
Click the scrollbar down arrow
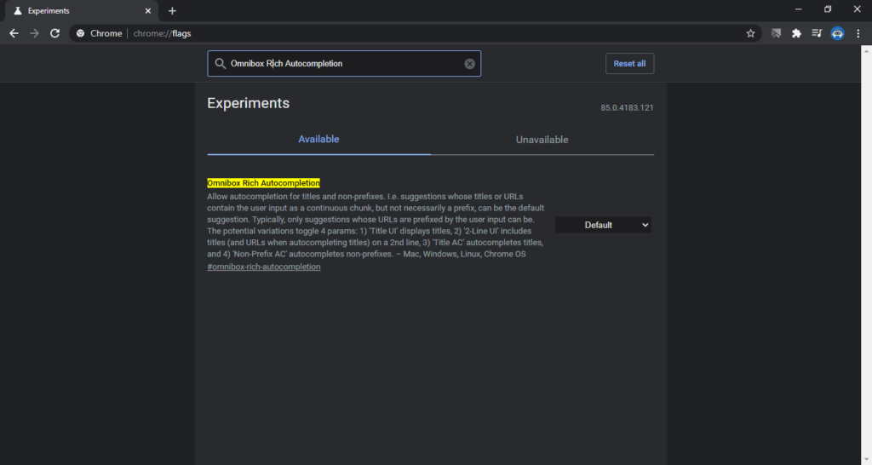[x=866, y=459]
